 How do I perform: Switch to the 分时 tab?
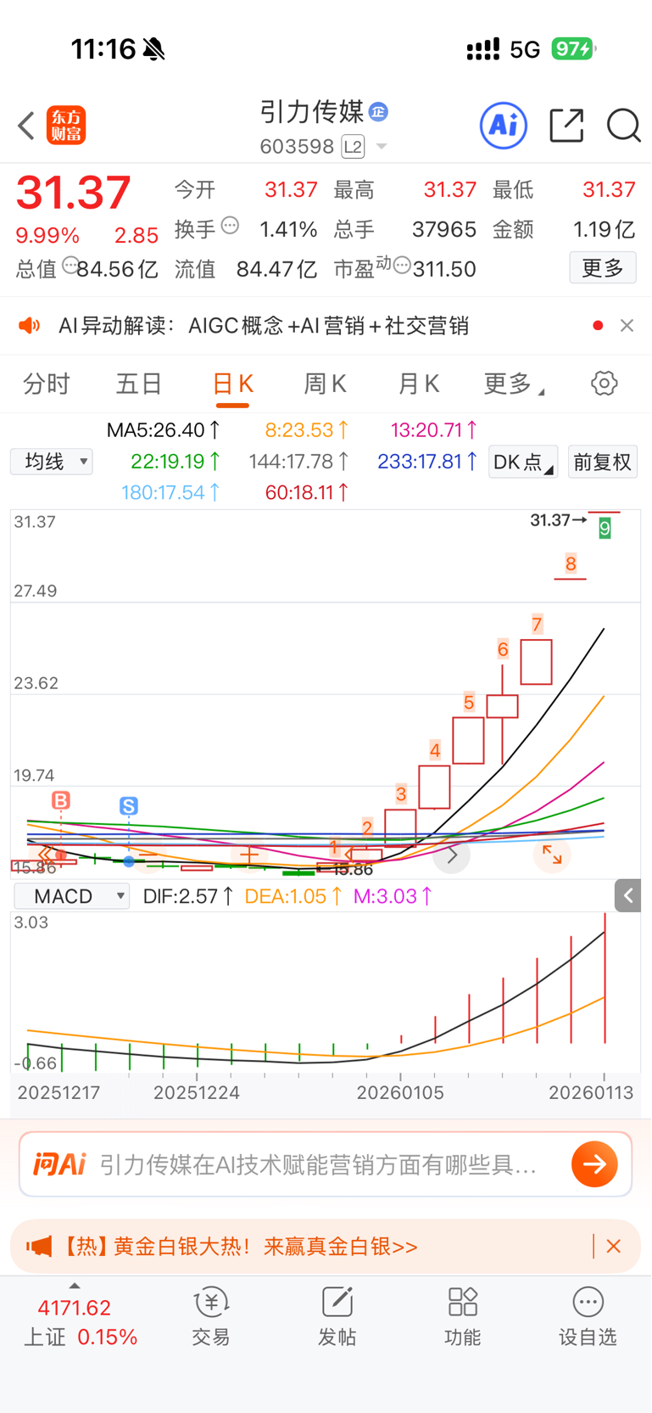coord(47,384)
